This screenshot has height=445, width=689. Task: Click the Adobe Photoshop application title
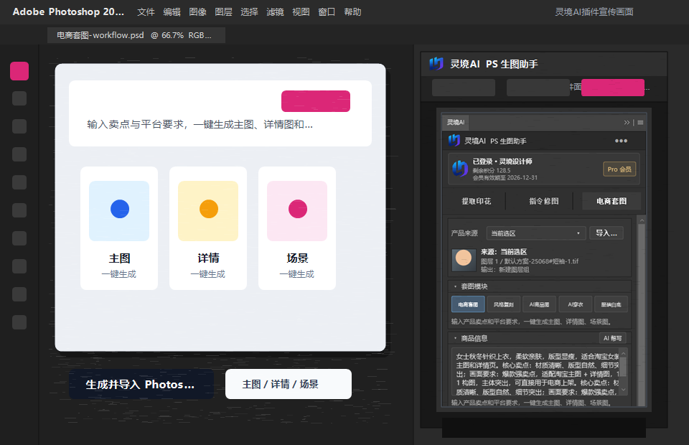[x=68, y=12]
